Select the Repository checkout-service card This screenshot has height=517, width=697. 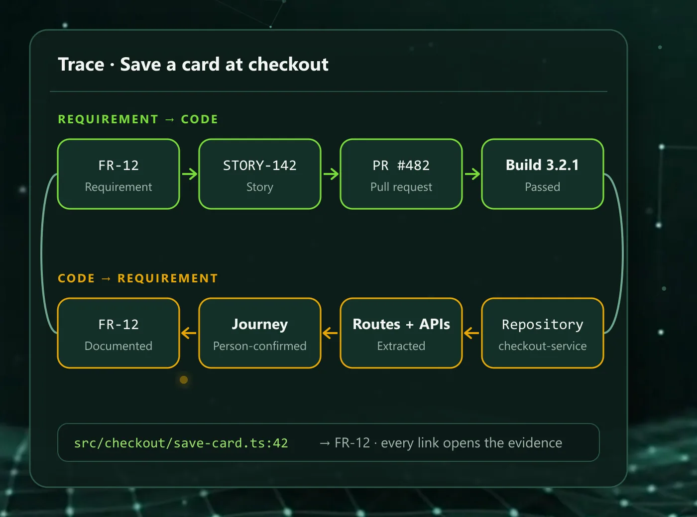coord(543,333)
